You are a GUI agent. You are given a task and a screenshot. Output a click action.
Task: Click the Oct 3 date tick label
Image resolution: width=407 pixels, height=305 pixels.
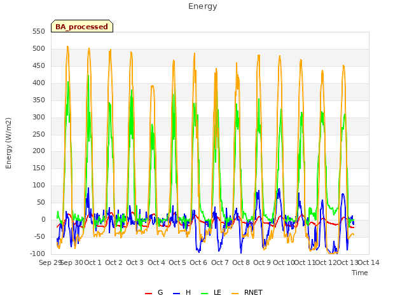tap(135, 262)
